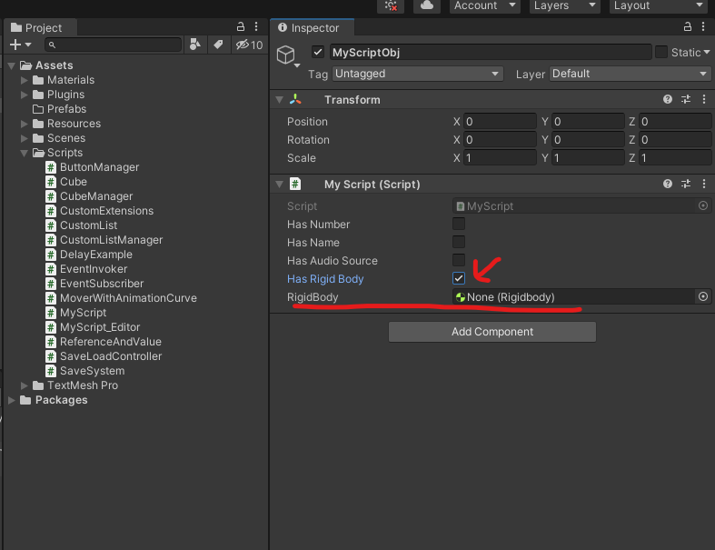This screenshot has width=715, height=550.
Task: Toggle the Project panel lock icon
Action: [241, 27]
